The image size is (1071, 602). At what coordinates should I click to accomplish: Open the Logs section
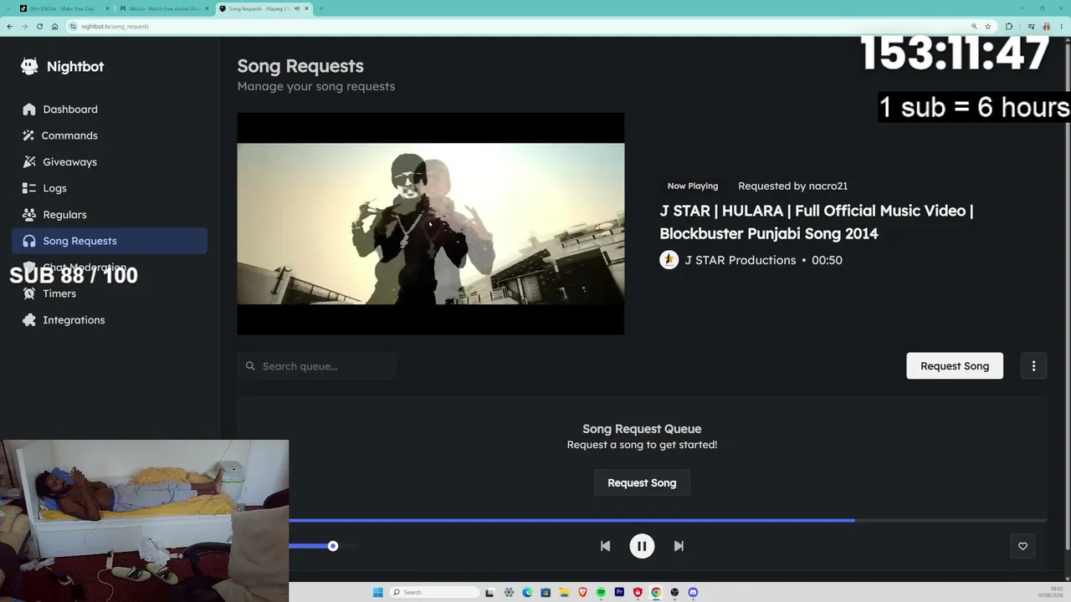(110, 188)
